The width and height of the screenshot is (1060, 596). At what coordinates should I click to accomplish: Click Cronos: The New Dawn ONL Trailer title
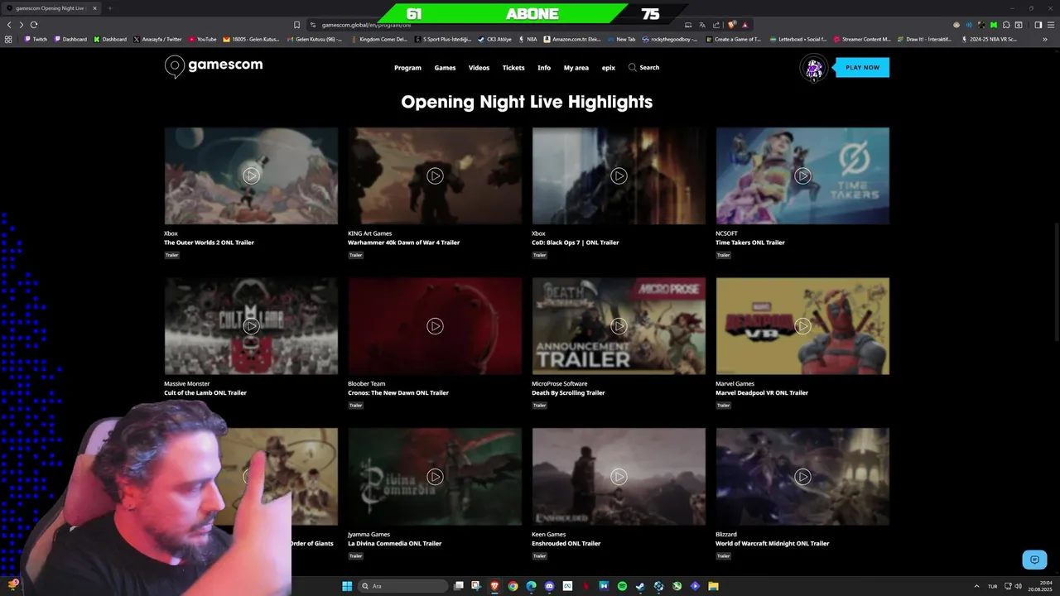pyautogui.click(x=398, y=393)
